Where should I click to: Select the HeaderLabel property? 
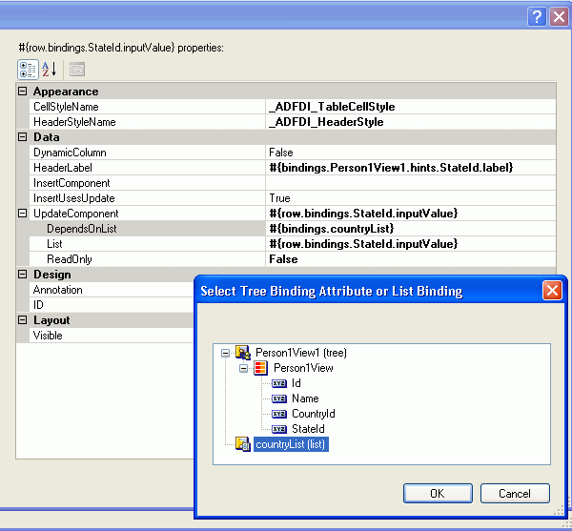148,168
